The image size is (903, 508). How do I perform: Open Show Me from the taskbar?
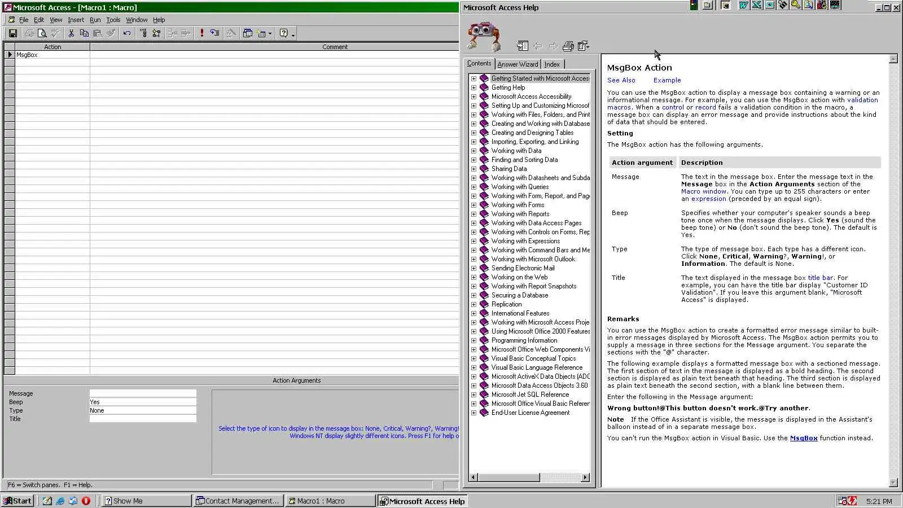coord(146,501)
